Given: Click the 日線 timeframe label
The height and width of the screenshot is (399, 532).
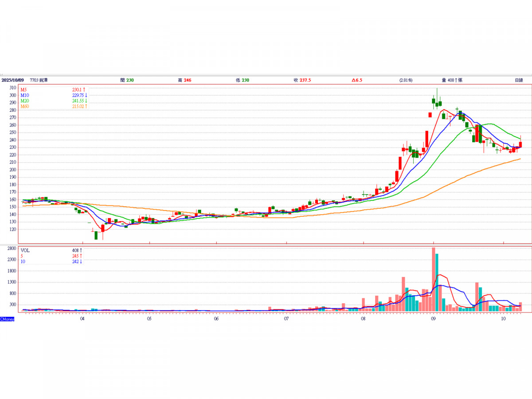Looking at the screenshot, I should point(518,80).
